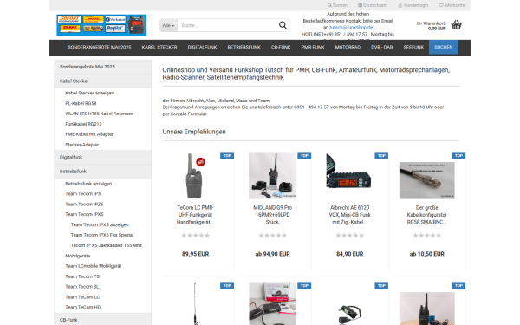The width and height of the screenshot is (520, 325).
Task: Open Team Tecom SL sidebar link
Action: (82, 287)
